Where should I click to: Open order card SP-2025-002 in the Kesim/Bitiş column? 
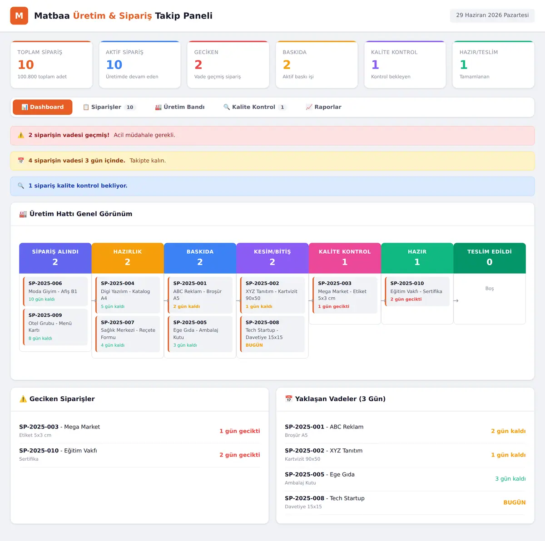tap(272, 295)
